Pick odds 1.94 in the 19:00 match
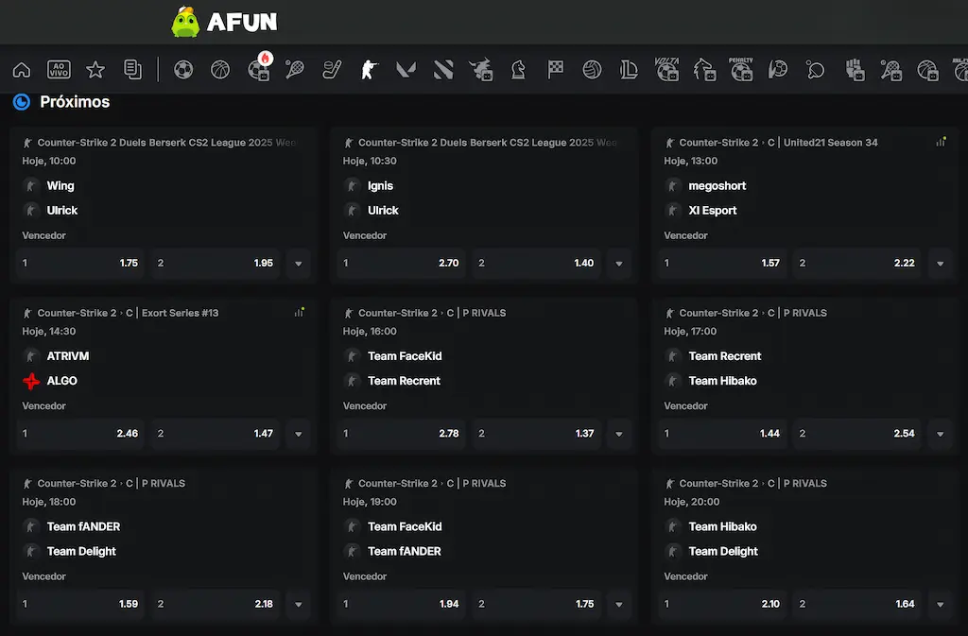The height and width of the screenshot is (636, 968). (401, 603)
